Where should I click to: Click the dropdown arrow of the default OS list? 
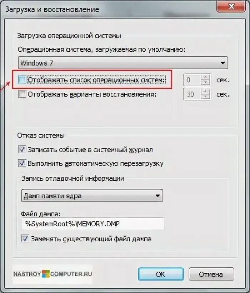(x=222, y=63)
